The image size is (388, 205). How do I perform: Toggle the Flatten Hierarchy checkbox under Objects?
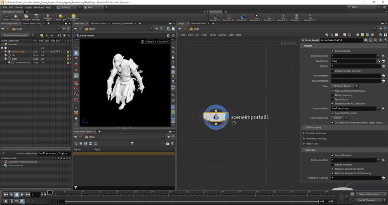[332, 95]
